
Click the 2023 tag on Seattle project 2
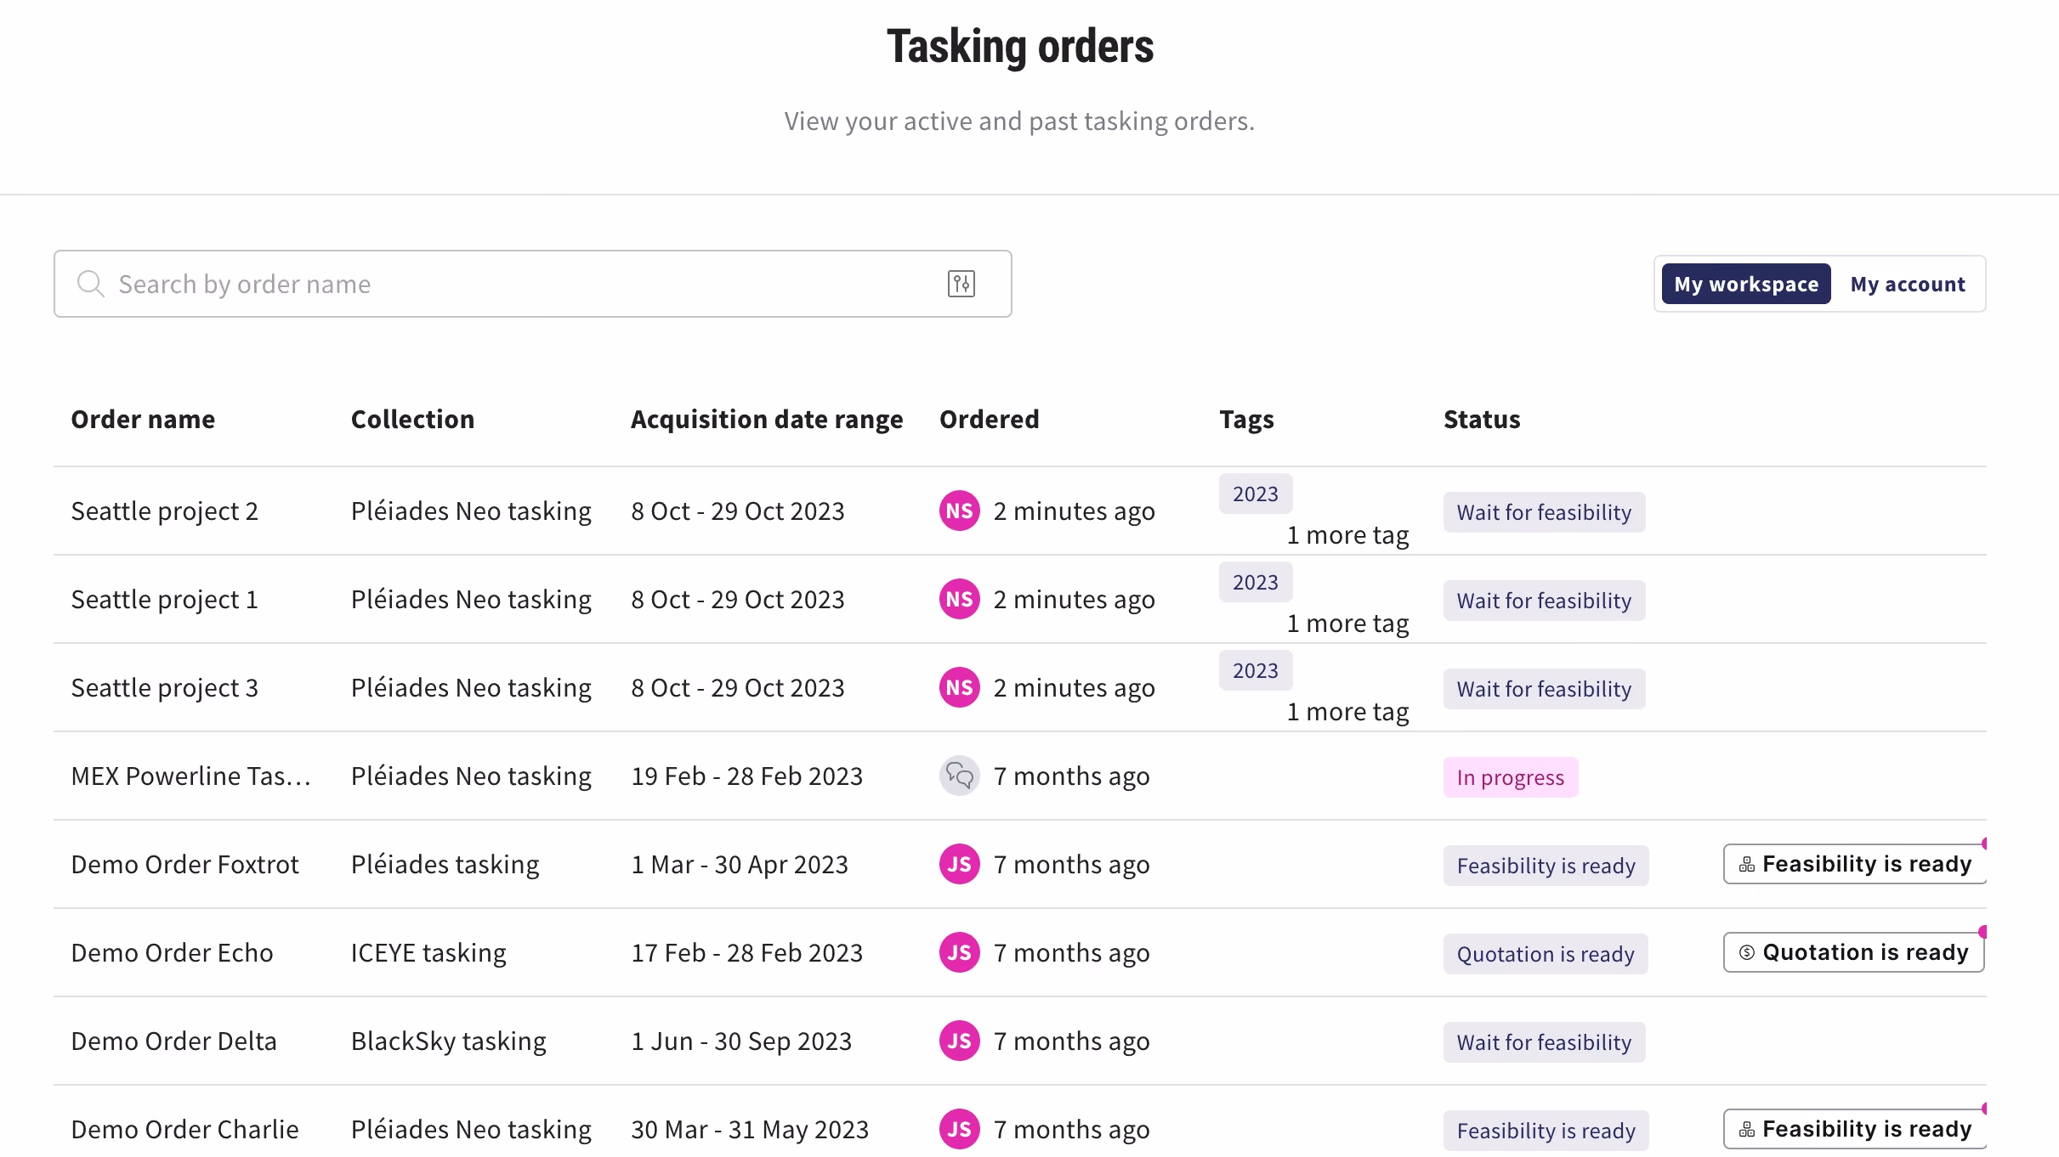1256,494
